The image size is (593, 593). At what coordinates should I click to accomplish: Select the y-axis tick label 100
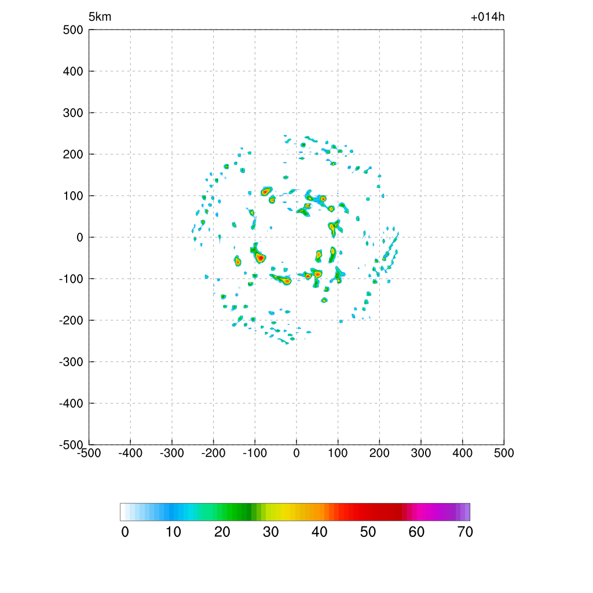73,196
